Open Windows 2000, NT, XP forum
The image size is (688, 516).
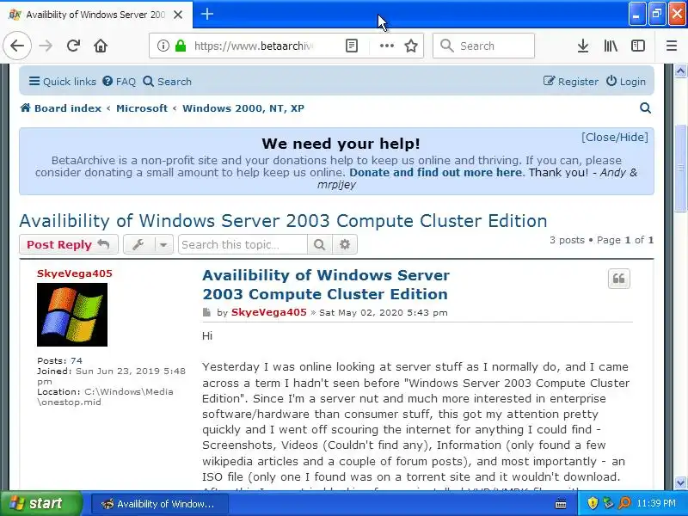243,108
